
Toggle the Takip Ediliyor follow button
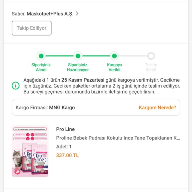point(31,28)
